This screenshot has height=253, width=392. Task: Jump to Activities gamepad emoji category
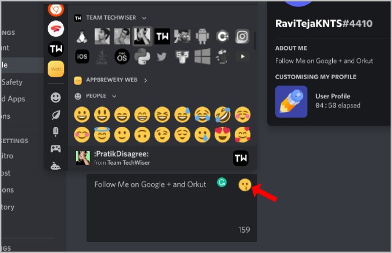56,148
